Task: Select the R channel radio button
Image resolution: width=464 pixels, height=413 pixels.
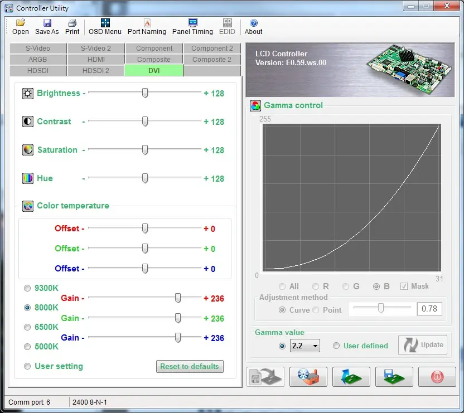Action: (x=316, y=286)
